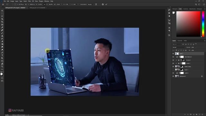Select the Zoom tool
206x116 pixels.
pos(2,67)
